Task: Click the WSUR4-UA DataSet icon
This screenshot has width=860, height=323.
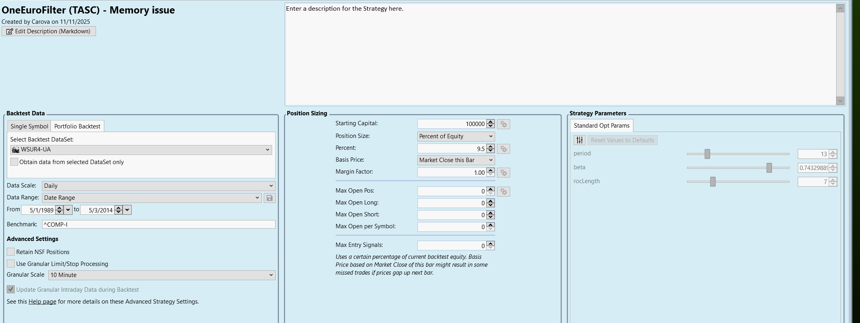Action: coord(15,150)
